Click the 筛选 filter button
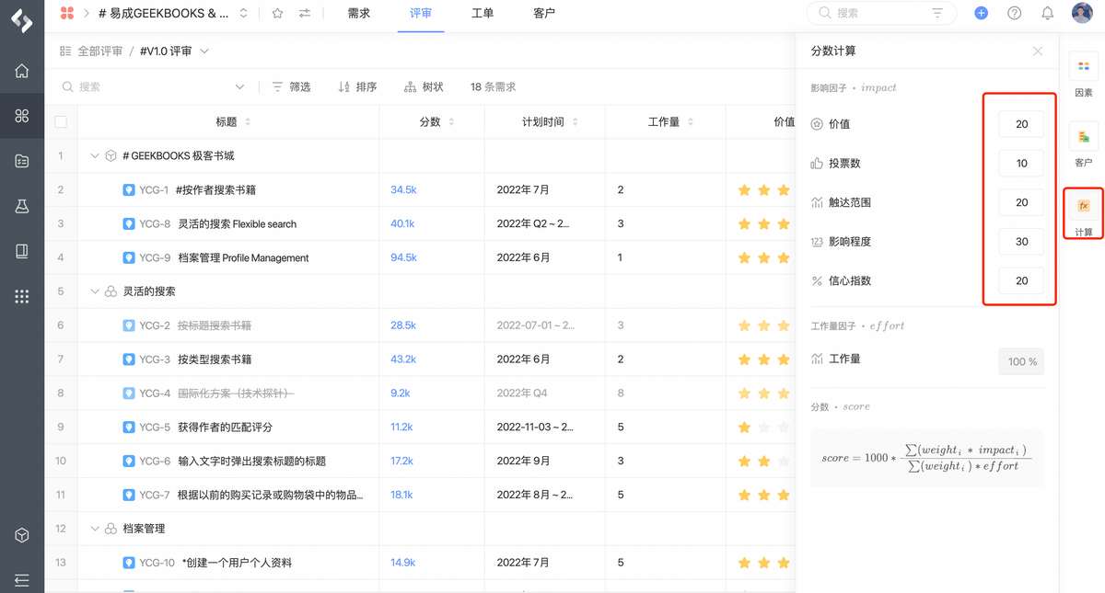Image resolution: width=1105 pixels, height=593 pixels. [x=291, y=86]
